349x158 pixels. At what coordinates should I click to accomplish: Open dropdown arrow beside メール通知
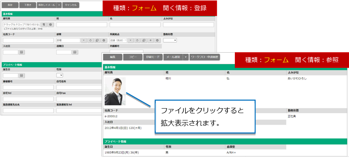click(x=186, y=57)
